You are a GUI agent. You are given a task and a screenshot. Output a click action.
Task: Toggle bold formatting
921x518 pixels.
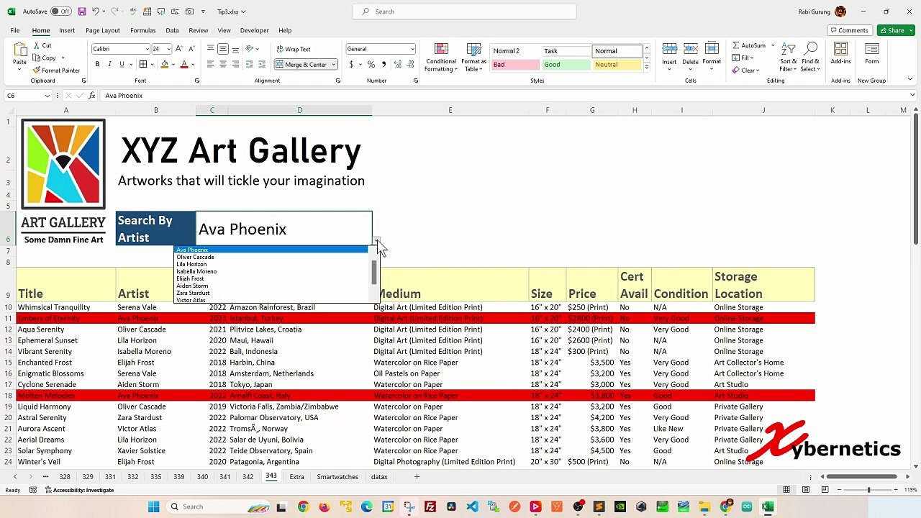click(x=97, y=64)
